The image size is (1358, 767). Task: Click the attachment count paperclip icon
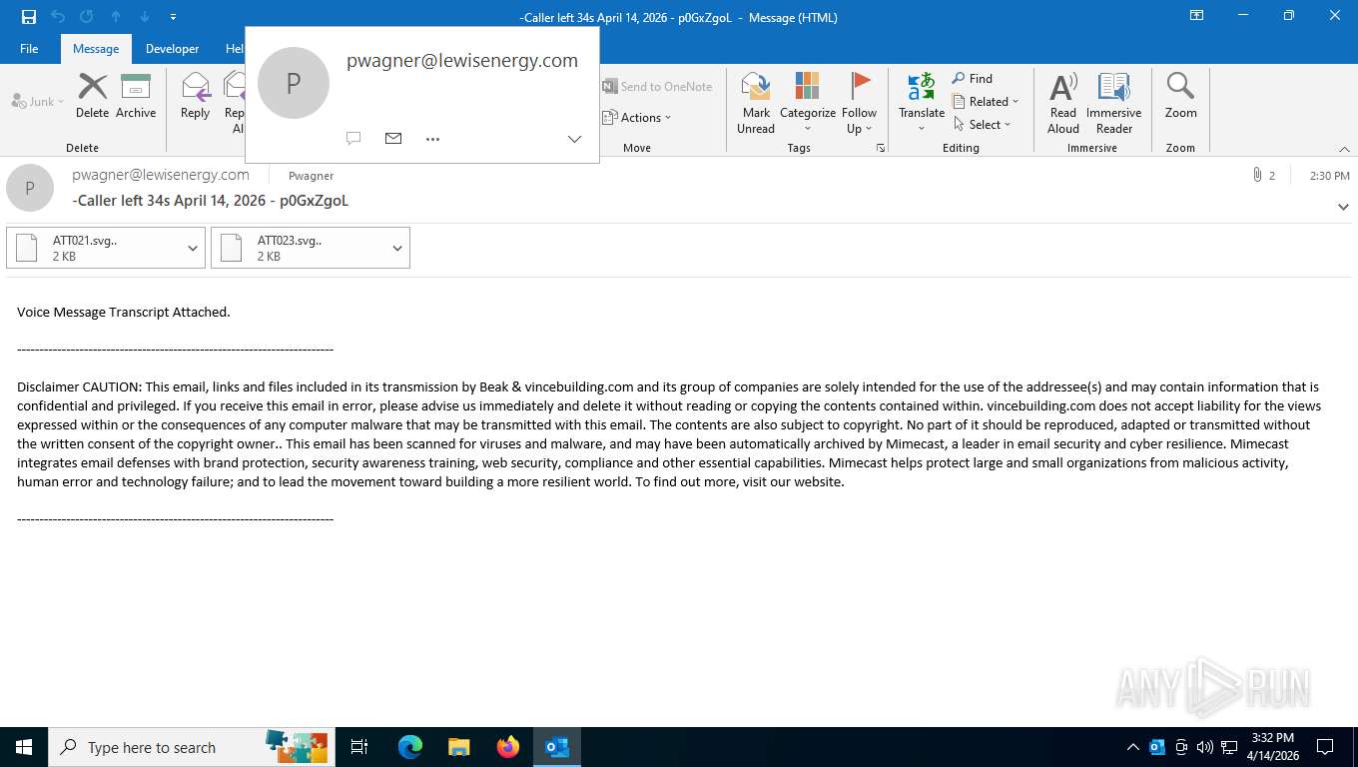pos(1257,175)
